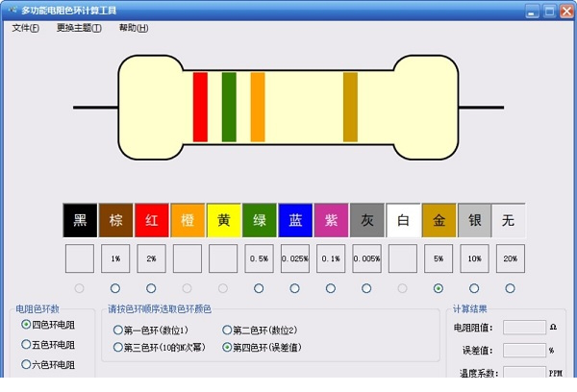Select the radio button under 10%
This screenshot has height=392, width=577.
[x=474, y=288]
